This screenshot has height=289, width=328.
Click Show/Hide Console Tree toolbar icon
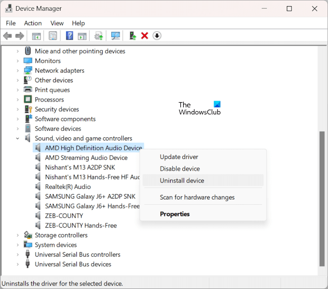tap(37, 36)
